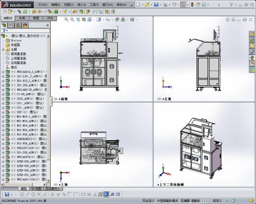Switch to the 评估 command tab
Screen dimensions: 256x204
coord(50,18)
